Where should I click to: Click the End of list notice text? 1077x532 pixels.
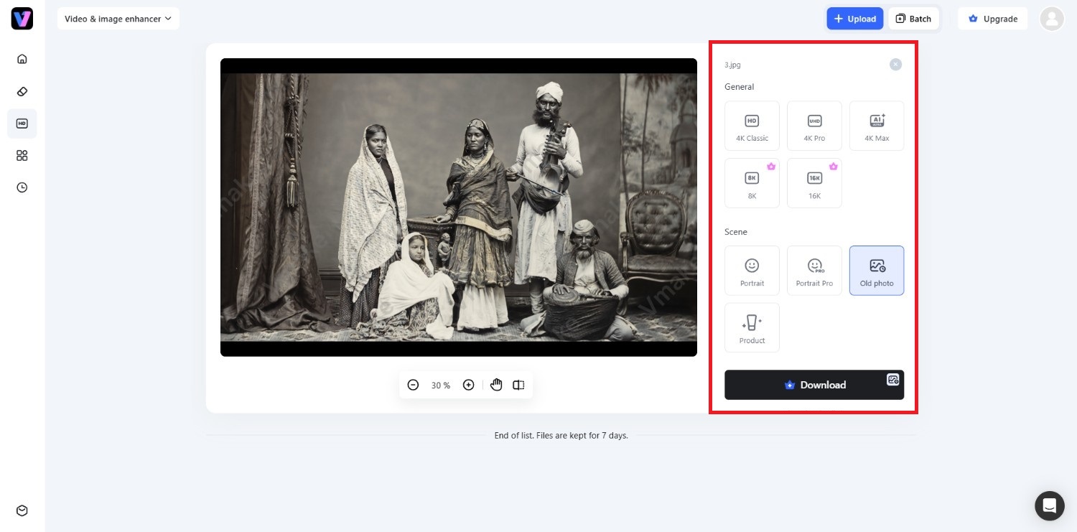point(561,436)
